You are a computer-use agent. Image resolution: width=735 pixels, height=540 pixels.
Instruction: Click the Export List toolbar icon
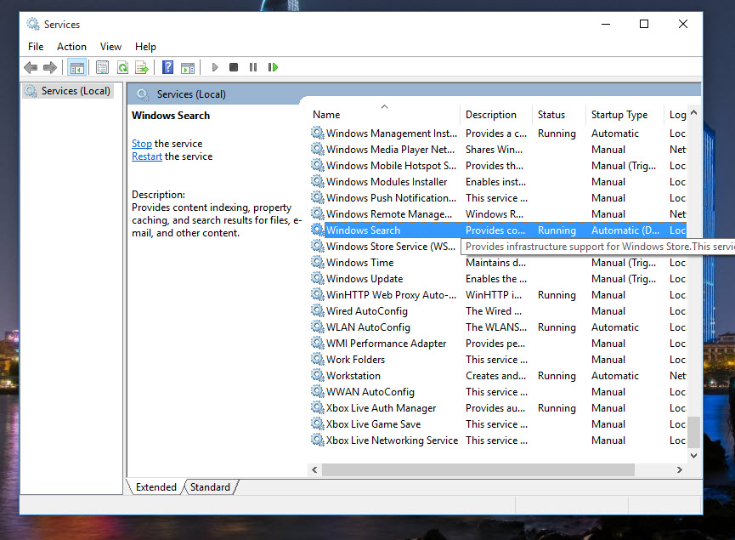point(142,67)
